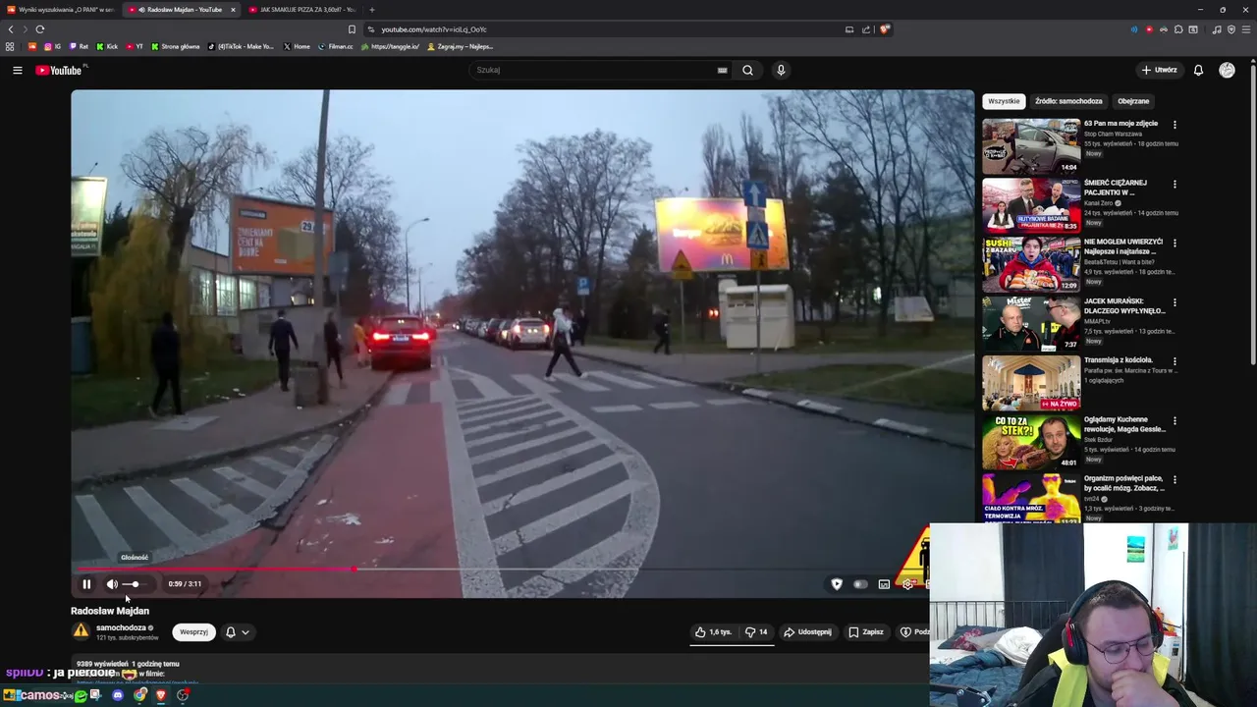1257x707 pixels.
Task: Open NIE MOGŁEM UWIERZYĆ video title
Action: click(1123, 246)
